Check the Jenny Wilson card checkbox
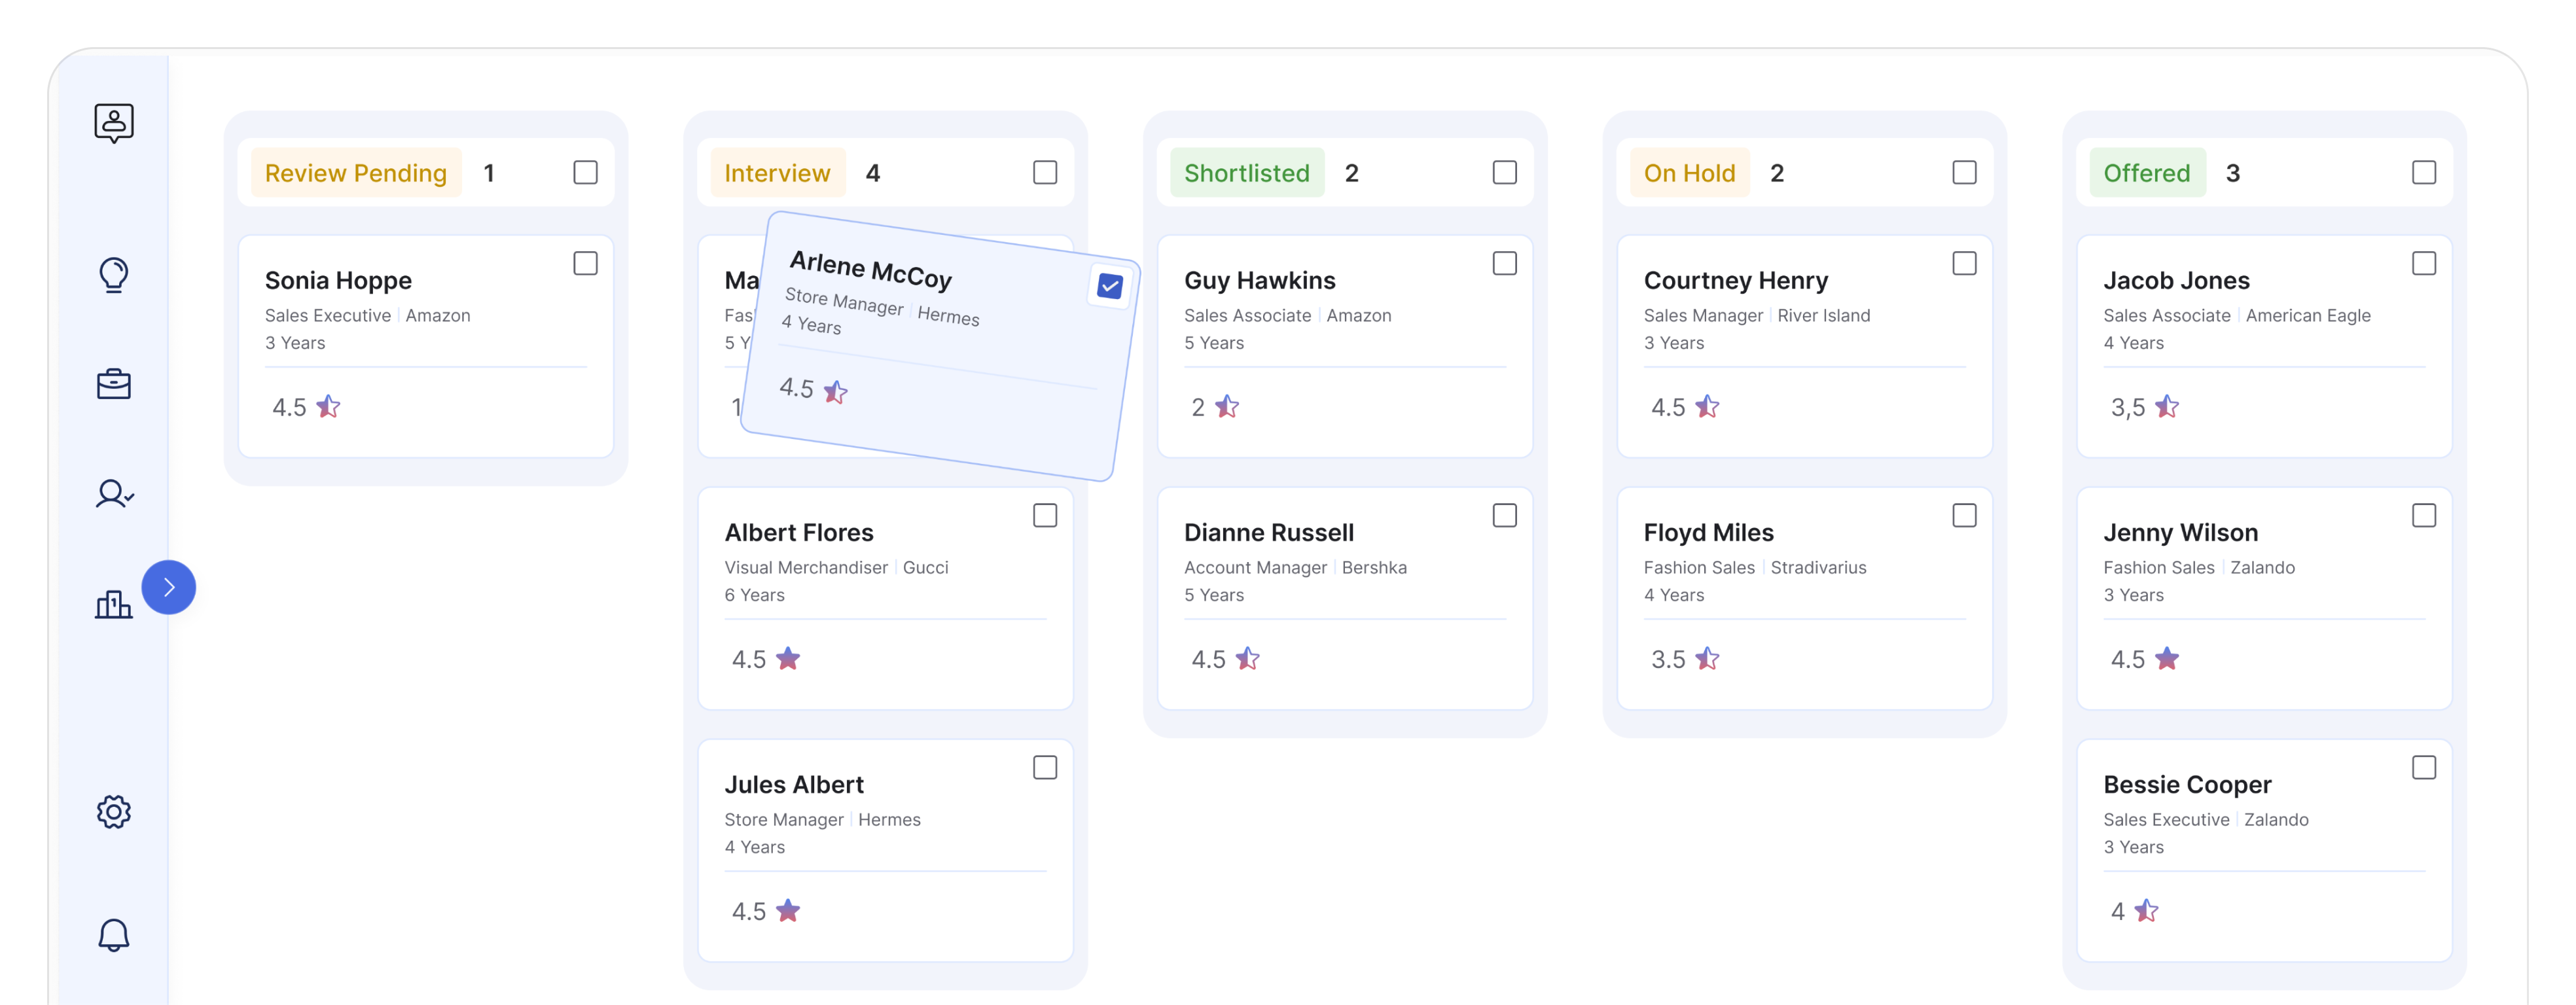Viewport: 2576px width, 1005px height. click(2424, 516)
